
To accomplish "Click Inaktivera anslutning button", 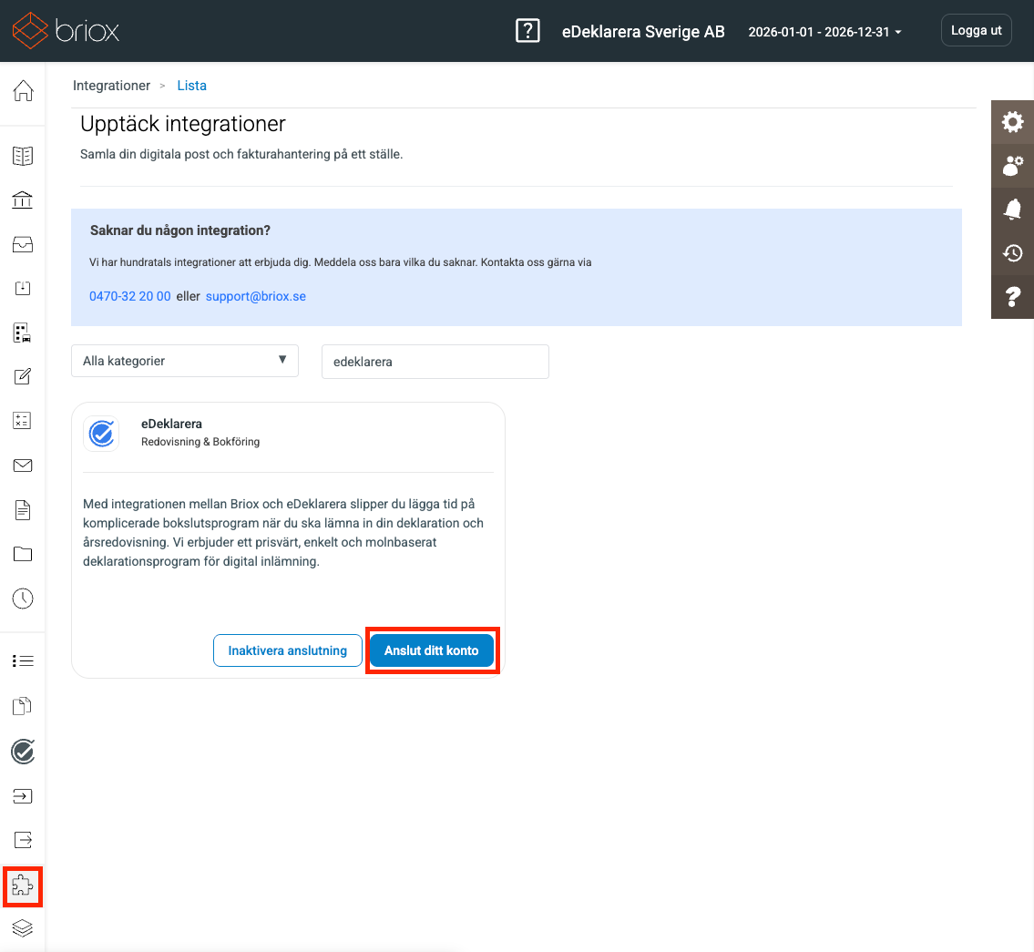I will pos(288,650).
